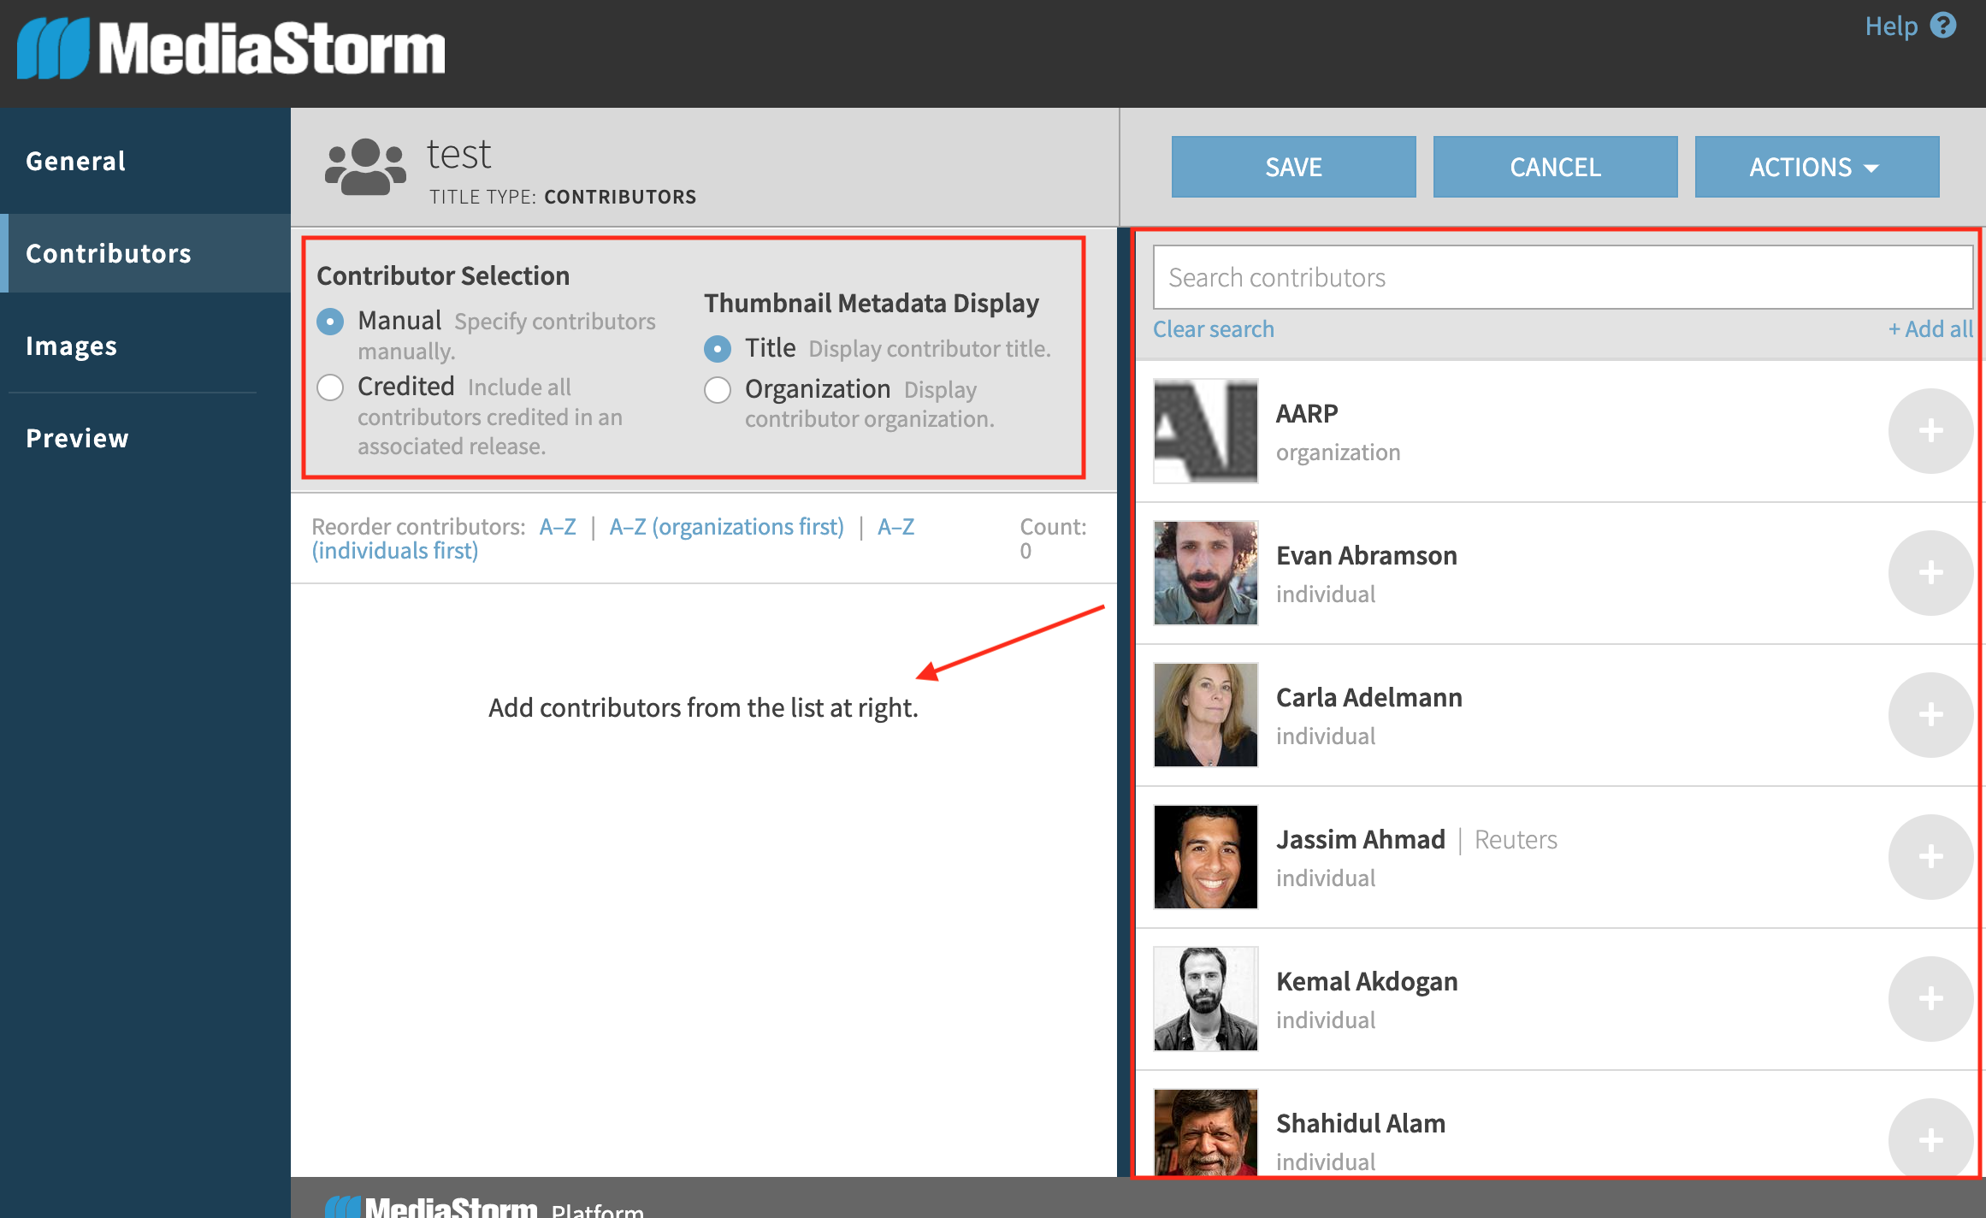
Task: Save the test title changes
Action: [1292, 166]
